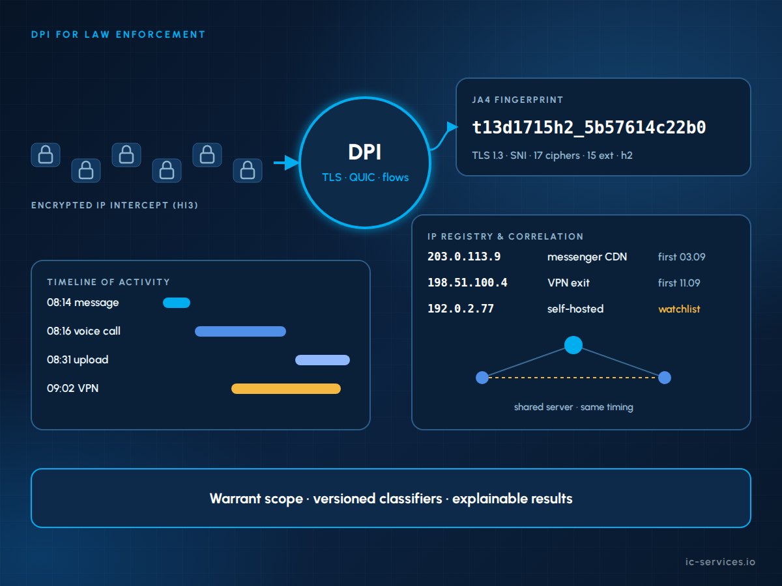Click the yellow "watchlist" tag
The image size is (782, 586).
click(679, 309)
